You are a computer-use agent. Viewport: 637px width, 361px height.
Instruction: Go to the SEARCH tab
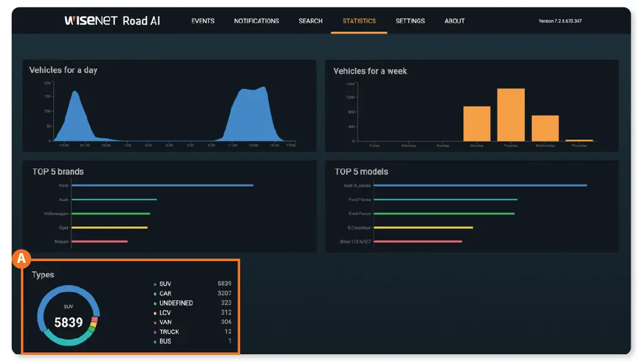310,21
